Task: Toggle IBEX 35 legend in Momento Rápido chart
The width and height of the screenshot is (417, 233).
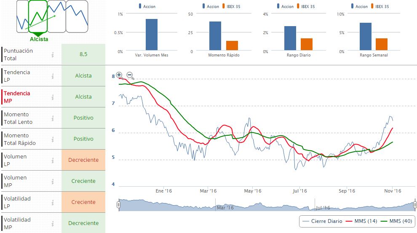Action: [231, 6]
